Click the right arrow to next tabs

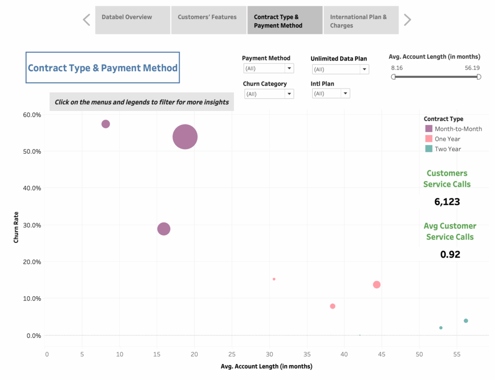[408, 20]
